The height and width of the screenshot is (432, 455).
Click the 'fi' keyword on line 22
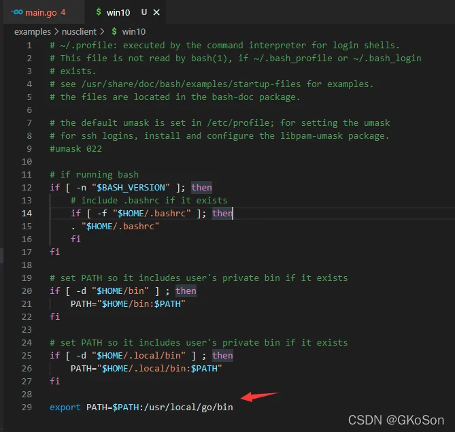tap(55, 317)
